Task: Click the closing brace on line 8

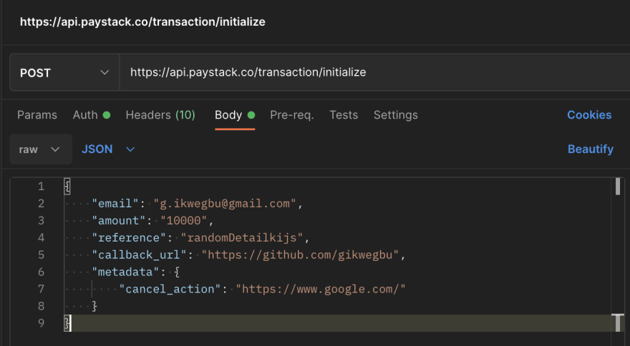Action: (x=94, y=306)
